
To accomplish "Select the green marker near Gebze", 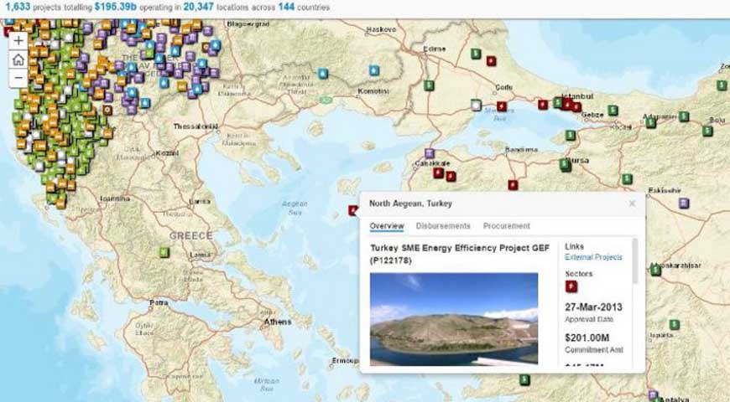I will 613,111.
